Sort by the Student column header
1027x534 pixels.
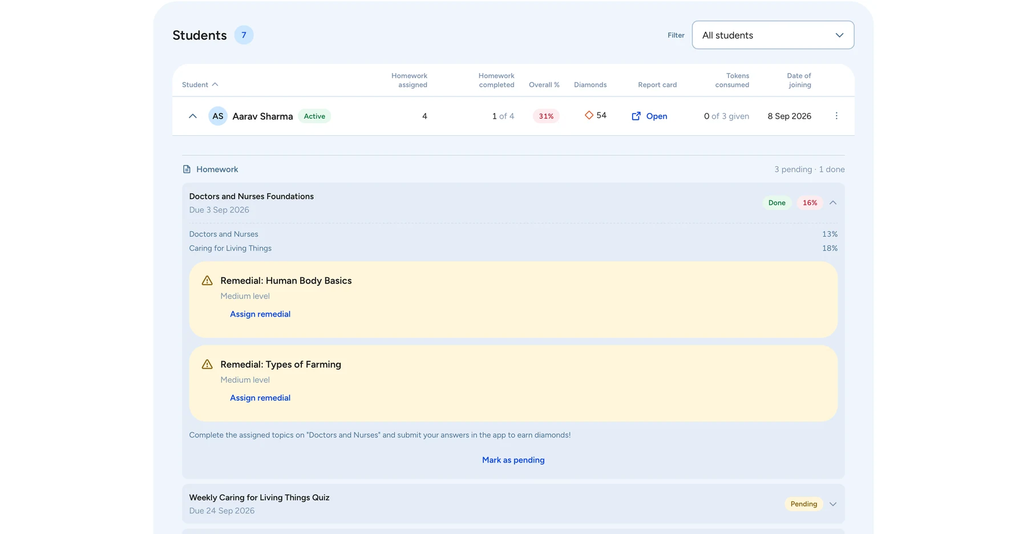coord(200,84)
